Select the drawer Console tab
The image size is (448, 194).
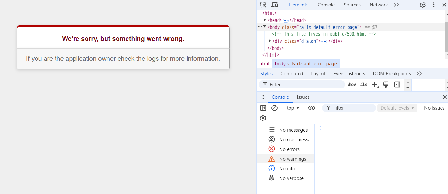(x=280, y=97)
